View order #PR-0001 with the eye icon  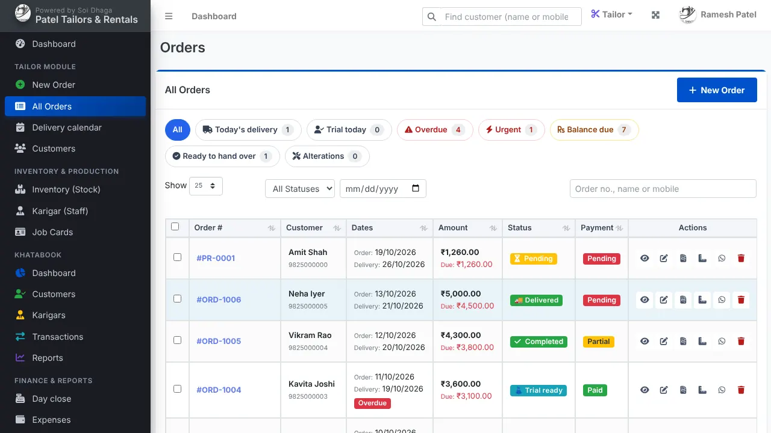coord(645,259)
